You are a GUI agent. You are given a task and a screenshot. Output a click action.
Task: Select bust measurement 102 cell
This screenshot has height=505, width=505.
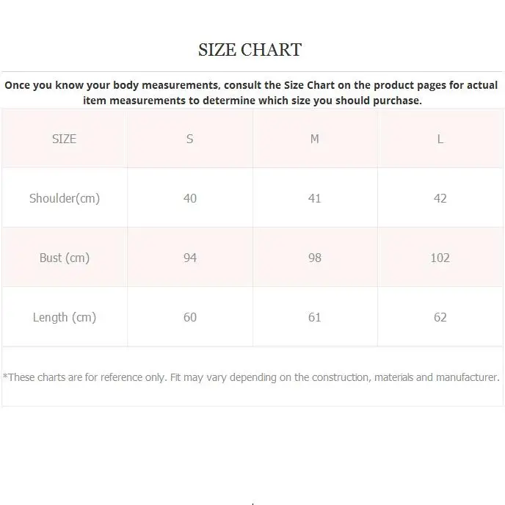440,258
